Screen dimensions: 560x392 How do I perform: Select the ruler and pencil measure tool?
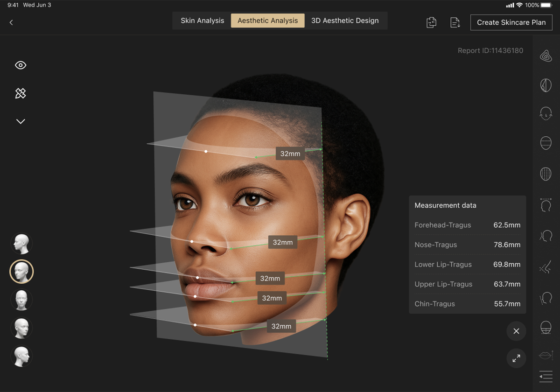pyautogui.click(x=21, y=93)
